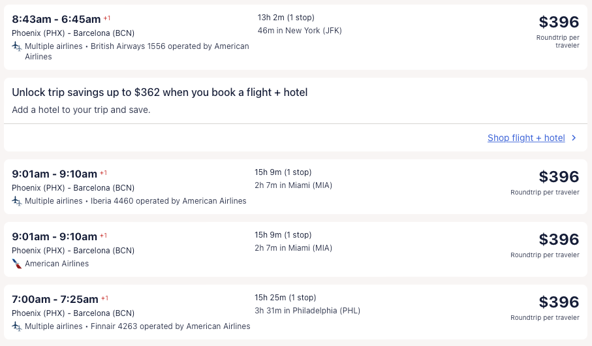
Task: Click the multiple airlines icon beside British Airways 1556
Action: click(17, 46)
